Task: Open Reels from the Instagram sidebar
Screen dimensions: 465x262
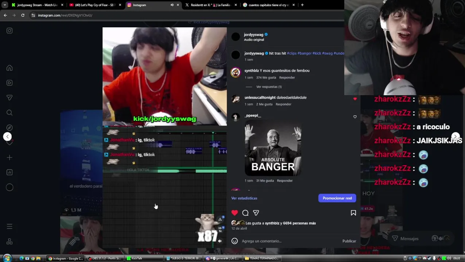Action: point(9,83)
